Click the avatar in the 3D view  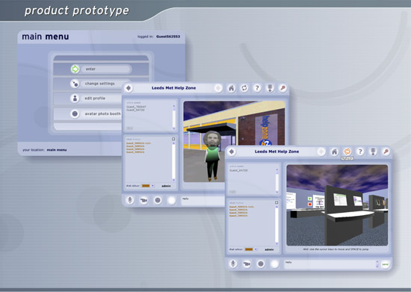(x=212, y=156)
